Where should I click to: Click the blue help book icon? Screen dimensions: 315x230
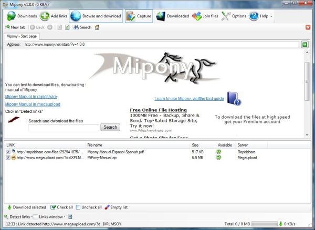click(x=234, y=99)
